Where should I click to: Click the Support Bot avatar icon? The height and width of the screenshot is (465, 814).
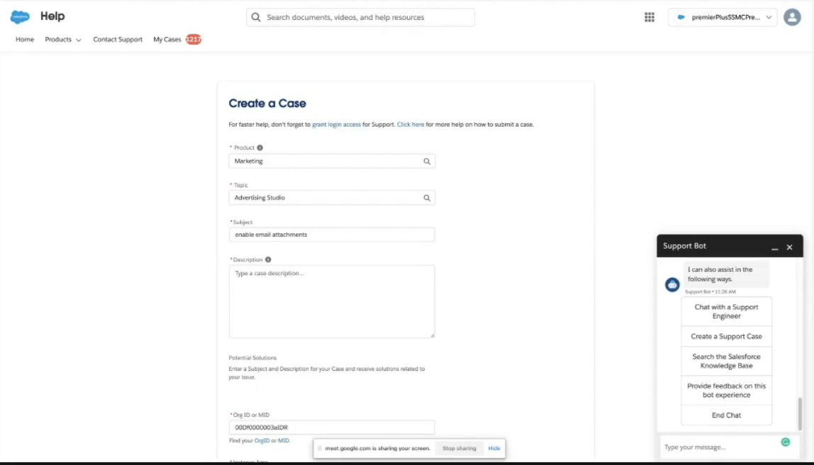(672, 284)
